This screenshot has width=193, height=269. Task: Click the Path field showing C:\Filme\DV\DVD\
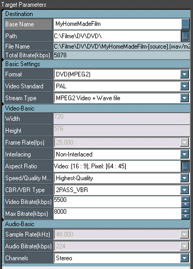click(117, 36)
